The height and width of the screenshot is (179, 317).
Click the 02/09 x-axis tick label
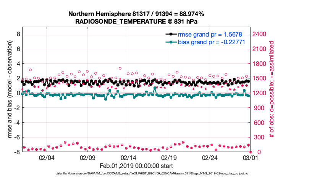[x=87, y=157]
